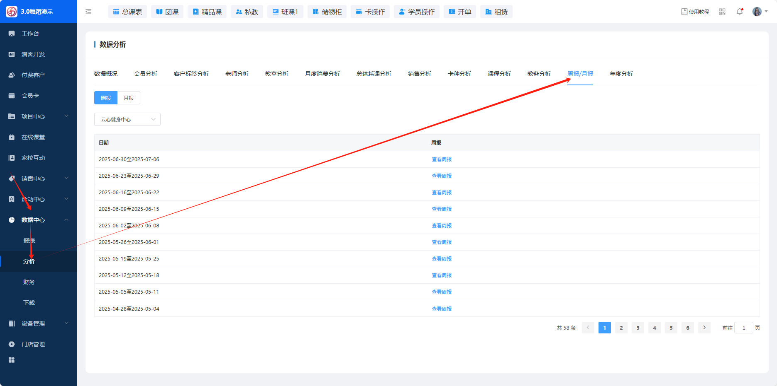
Task: Open the QR code grid icon
Action: pos(722,12)
